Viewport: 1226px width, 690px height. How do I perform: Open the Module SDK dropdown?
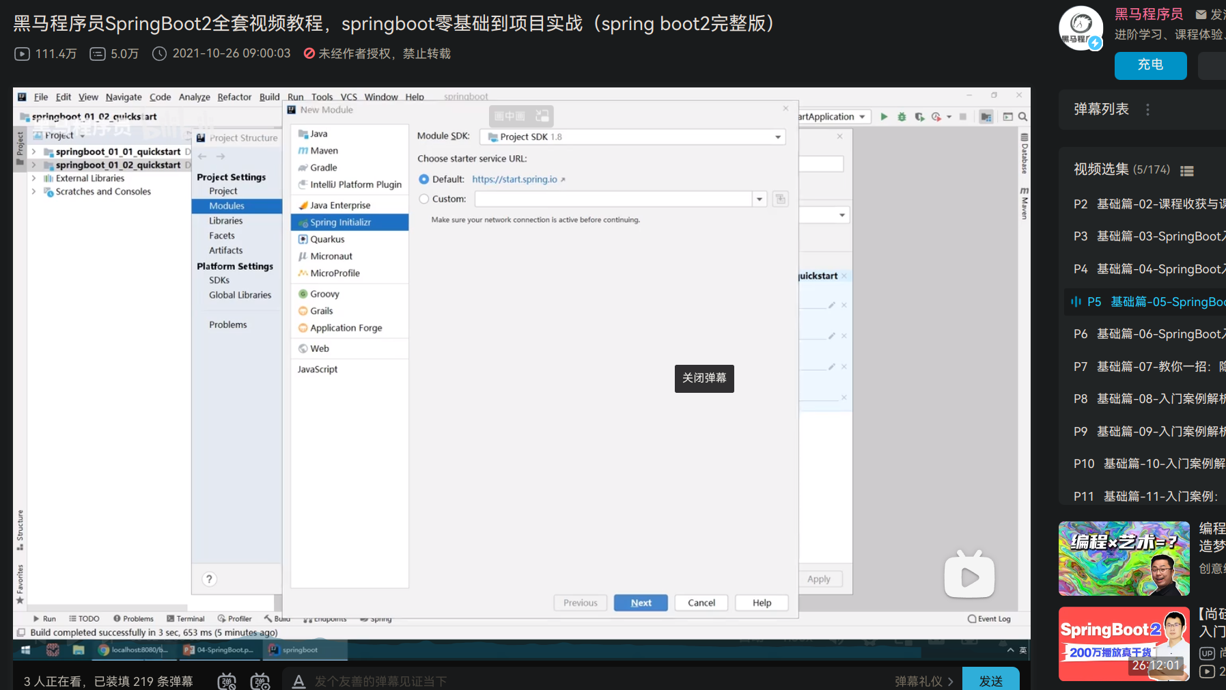pos(632,137)
